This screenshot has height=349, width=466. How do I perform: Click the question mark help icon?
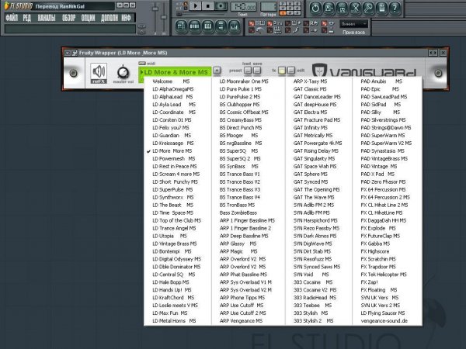tap(395, 9)
